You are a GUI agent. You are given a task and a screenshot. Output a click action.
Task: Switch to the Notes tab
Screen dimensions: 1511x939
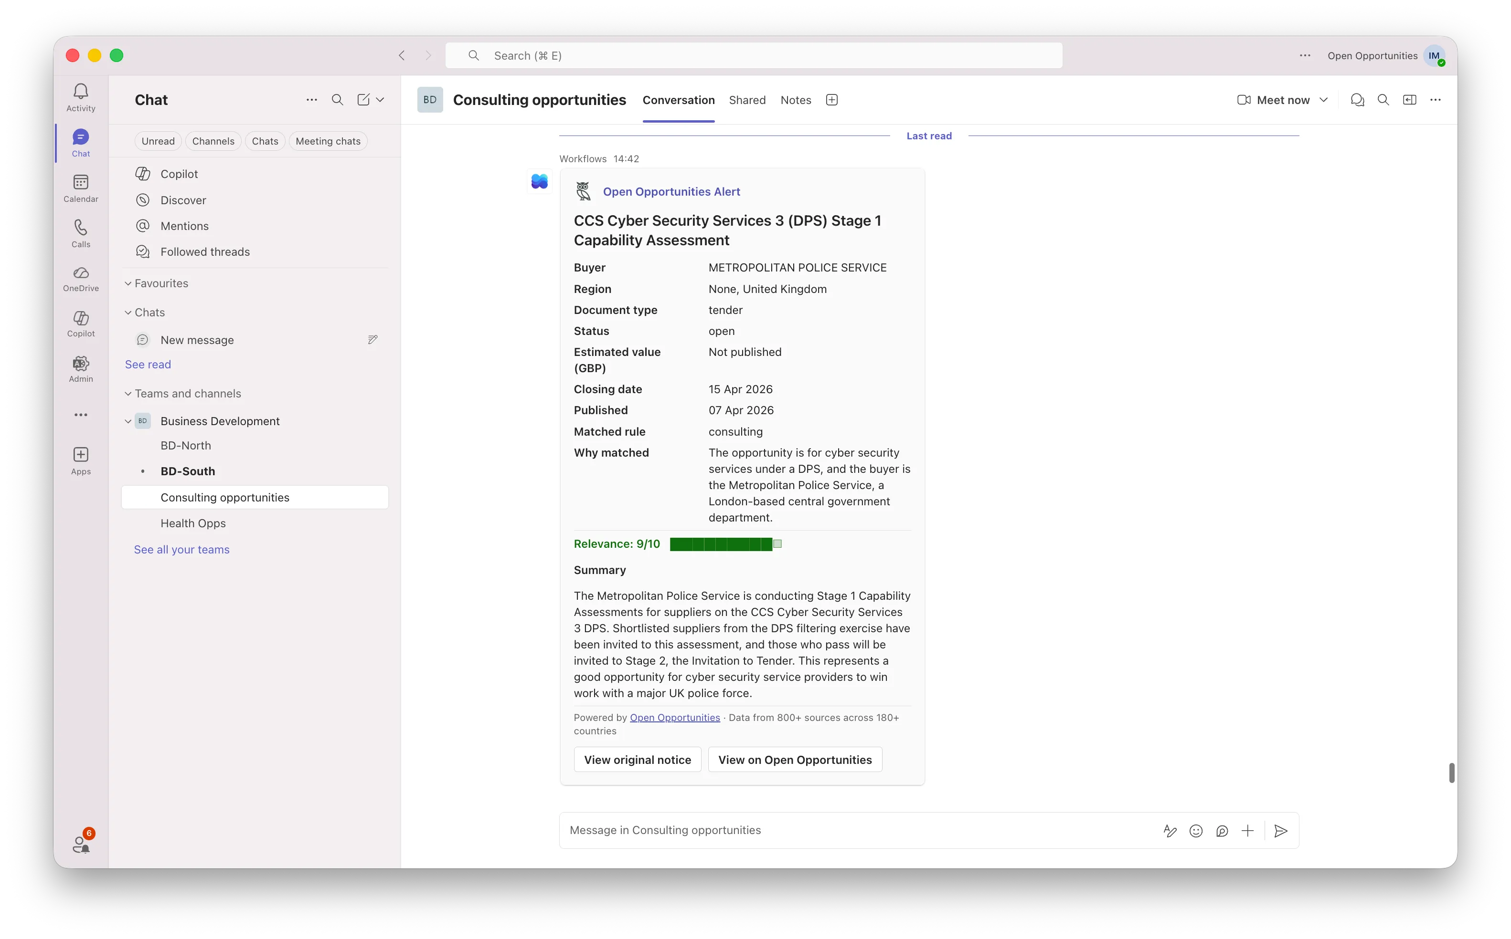point(796,100)
